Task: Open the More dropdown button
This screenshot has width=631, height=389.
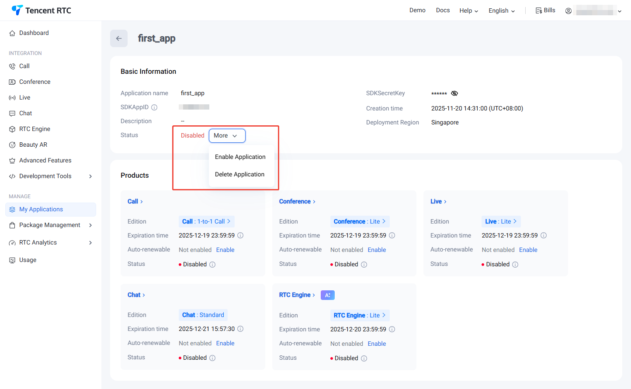Action: (x=227, y=136)
